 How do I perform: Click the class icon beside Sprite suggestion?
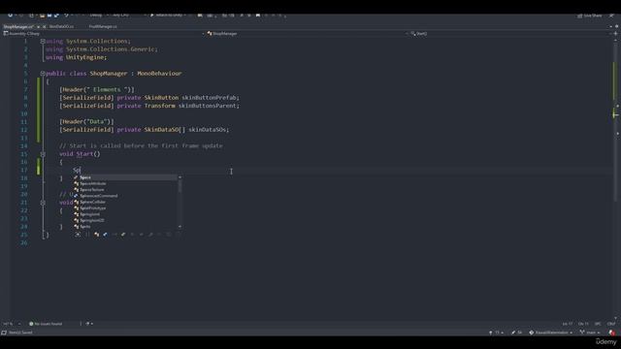(76, 226)
